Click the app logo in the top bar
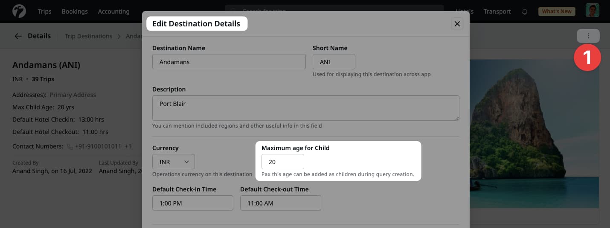This screenshot has height=228, width=610. (19, 11)
